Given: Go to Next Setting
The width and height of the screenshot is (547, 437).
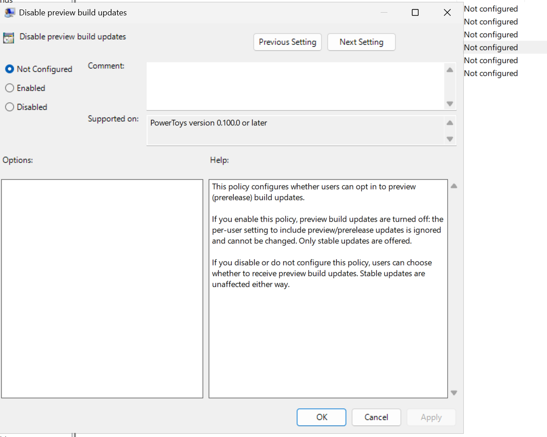Looking at the screenshot, I should coord(361,42).
